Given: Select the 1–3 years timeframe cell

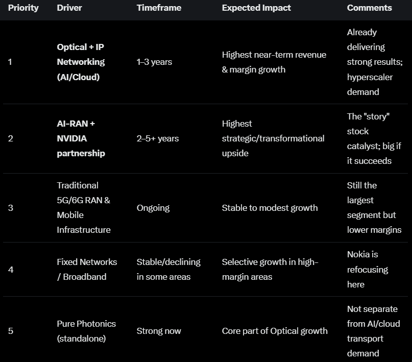Looking at the screenshot, I should [x=154, y=62].
